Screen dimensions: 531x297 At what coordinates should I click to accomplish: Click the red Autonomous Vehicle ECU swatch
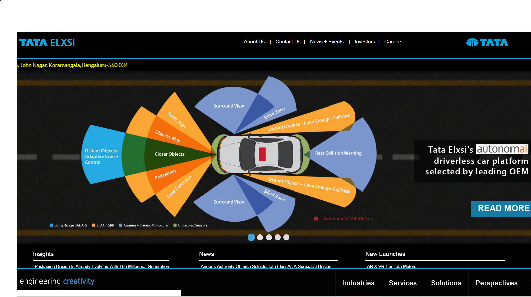pyautogui.click(x=316, y=219)
